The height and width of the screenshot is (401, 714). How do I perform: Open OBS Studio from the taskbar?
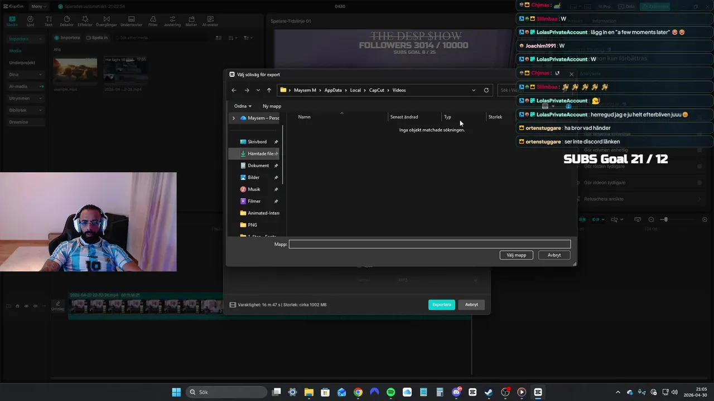point(505,392)
